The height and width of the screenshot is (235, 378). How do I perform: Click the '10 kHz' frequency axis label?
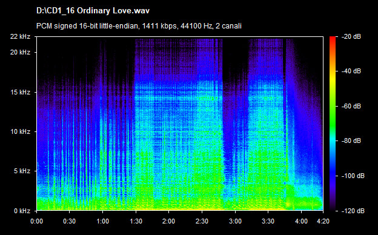pyautogui.click(x=20, y=131)
